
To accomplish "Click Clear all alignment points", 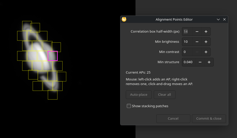I will tap(164, 95).
